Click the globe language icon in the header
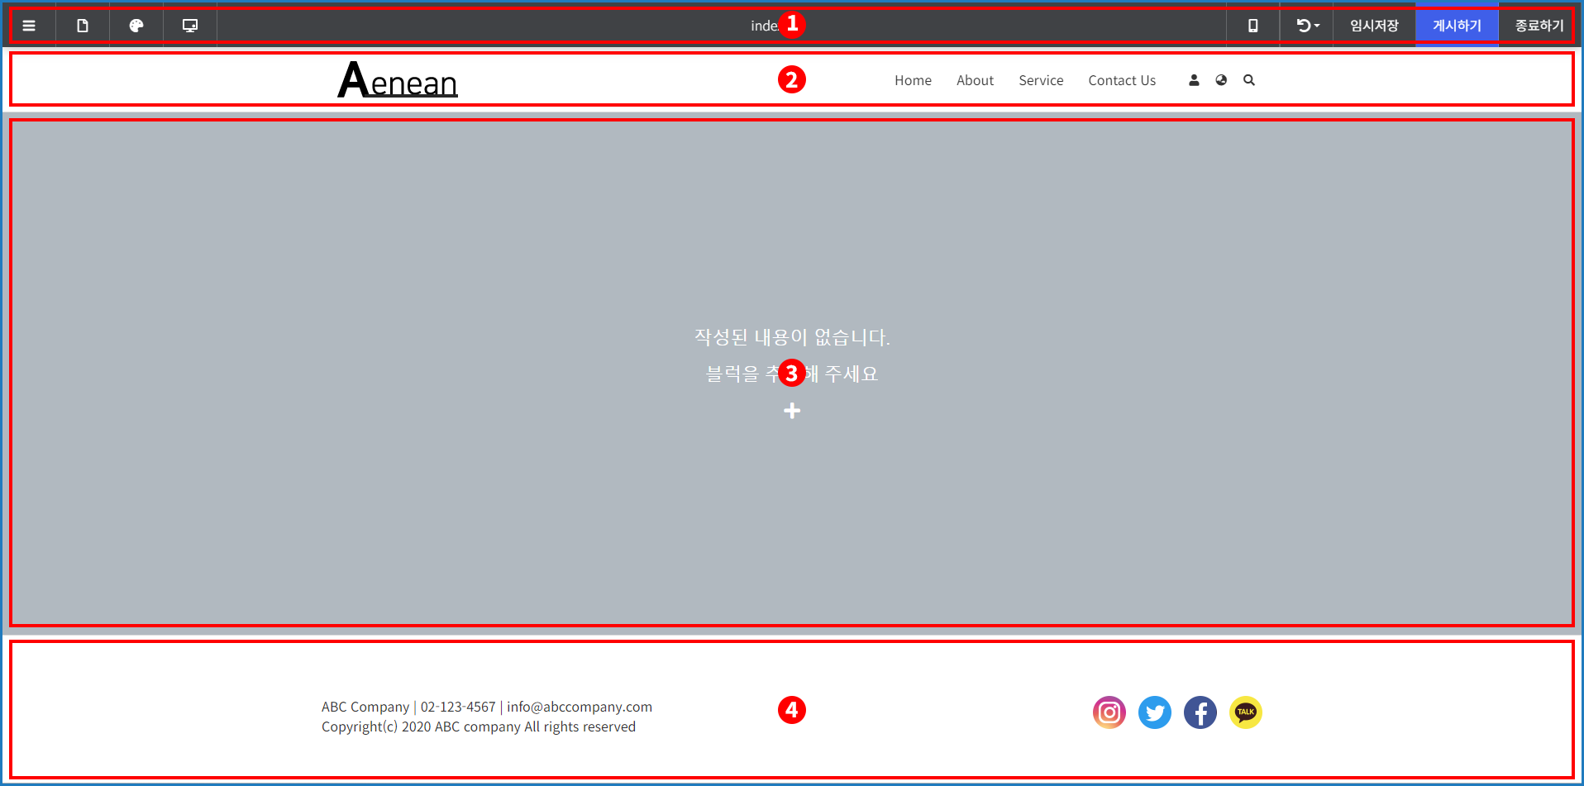Screen dimensions: 1584x786 click(1221, 80)
